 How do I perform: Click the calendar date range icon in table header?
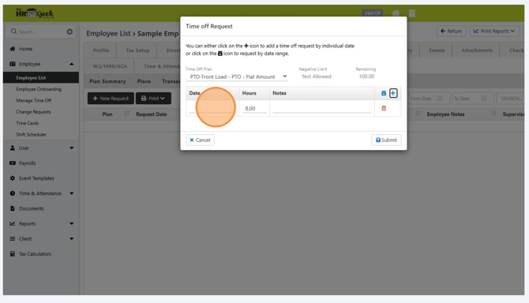[x=384, y=93]
